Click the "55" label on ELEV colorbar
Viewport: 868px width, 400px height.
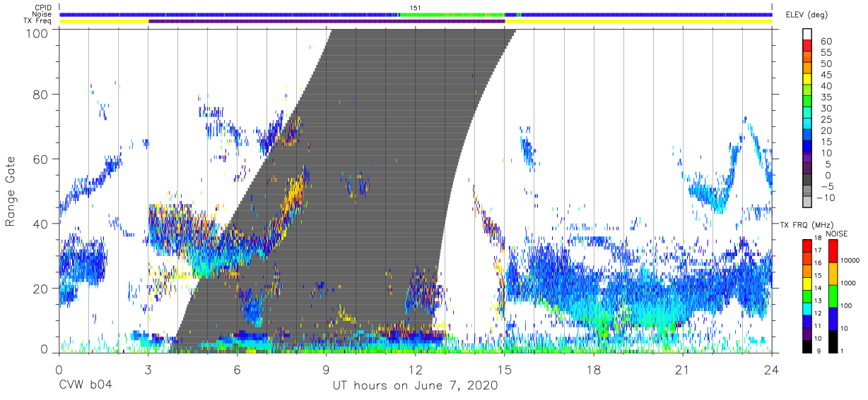point(826,52)
